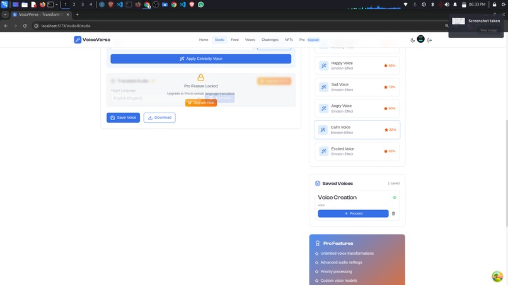
Task: Click the notification bell tray icon
Action: pyautogui.click(x=455, y=4)
